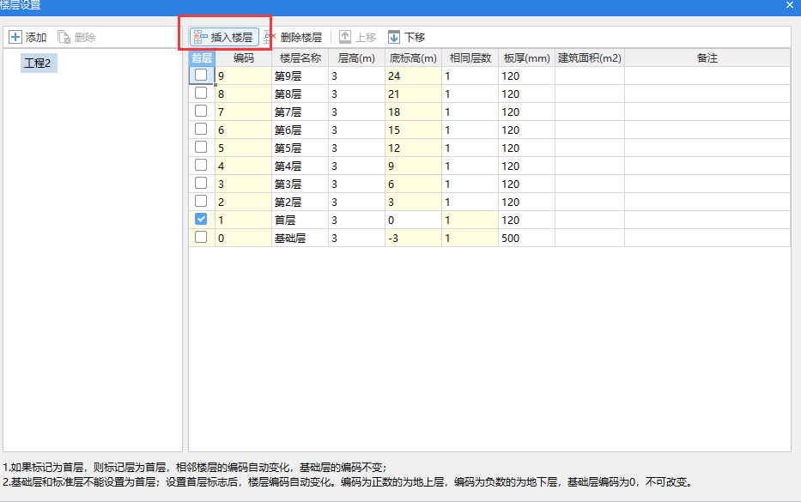Viewport: 801px width, 502px height.
Task: Select the bottom elevation -3 cell
Action: point(413,238)
